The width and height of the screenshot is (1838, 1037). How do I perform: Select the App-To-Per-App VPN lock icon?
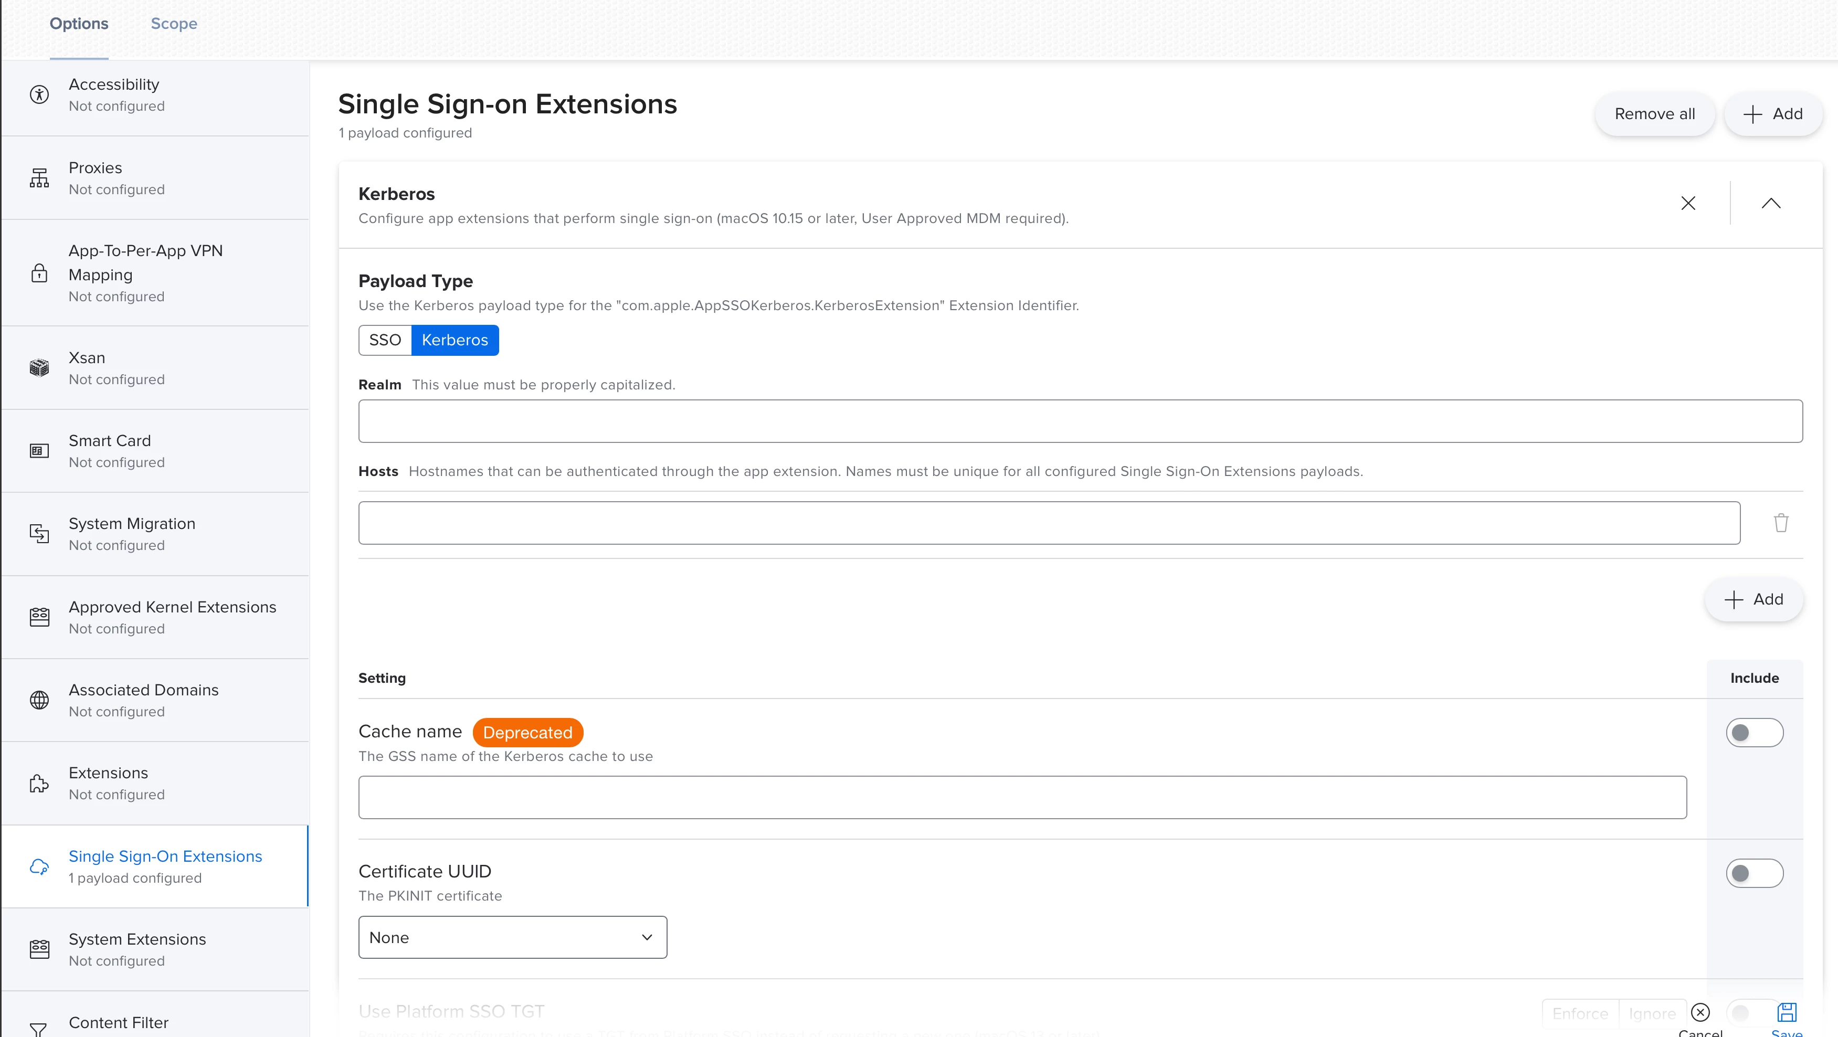[39, 273]
